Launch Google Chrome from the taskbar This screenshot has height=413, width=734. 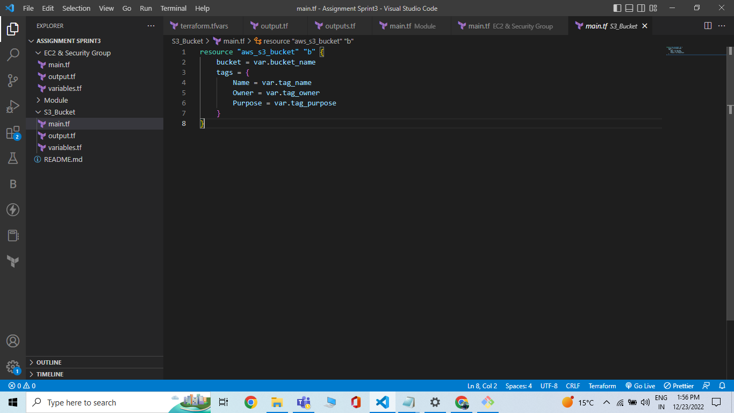coord(250,402)
